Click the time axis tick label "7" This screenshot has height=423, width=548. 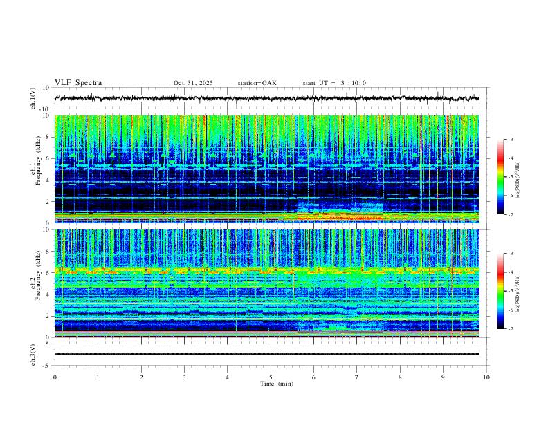(357, 377)
